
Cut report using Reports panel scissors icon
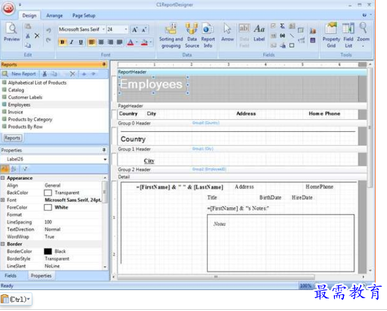(x=44, y=74)
